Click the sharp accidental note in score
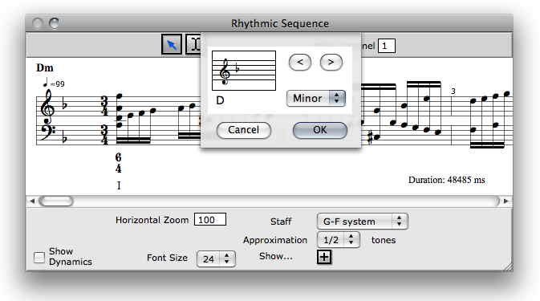Viewport: 540px width, 301px height. point(373,137)
